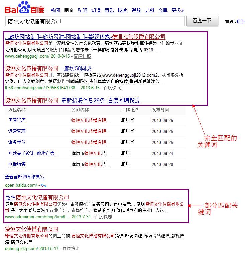The image size is (245, 253).
Task: Open 百度快照 for the deheng.jdzj.com result
Action: [71, 248]
